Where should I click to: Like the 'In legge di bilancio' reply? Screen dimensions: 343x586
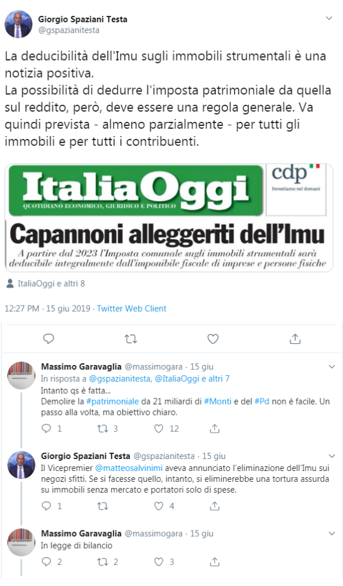159,561
